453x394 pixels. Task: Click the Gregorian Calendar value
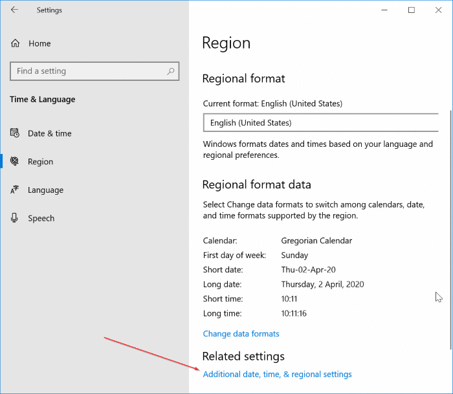316,241
